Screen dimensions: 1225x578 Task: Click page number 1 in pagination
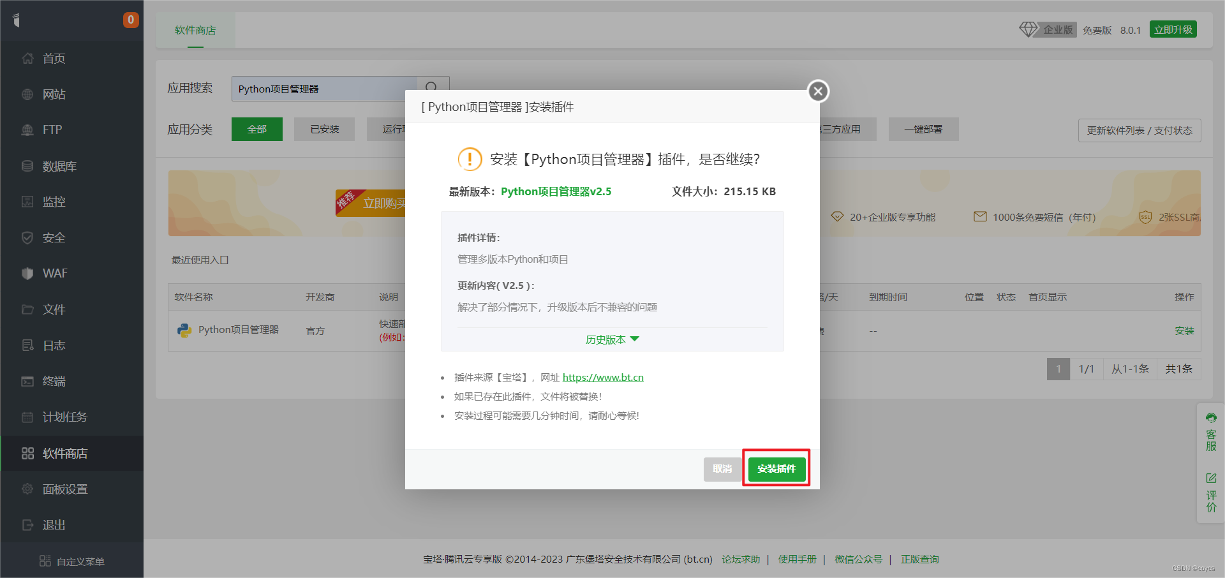1058,369
